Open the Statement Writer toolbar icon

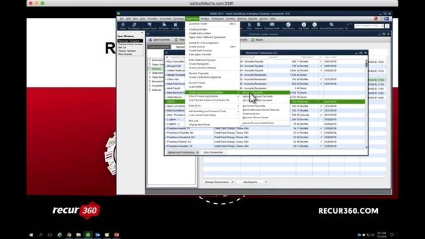point(272,26)
